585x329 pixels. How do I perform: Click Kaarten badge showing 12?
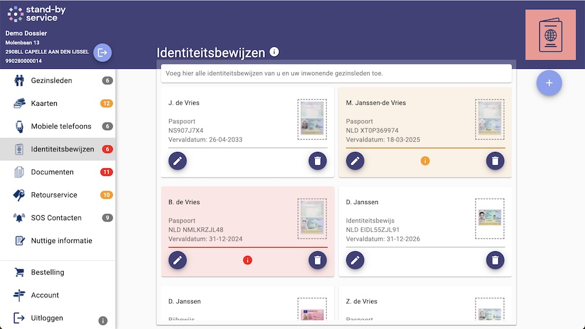pos(106,103)
